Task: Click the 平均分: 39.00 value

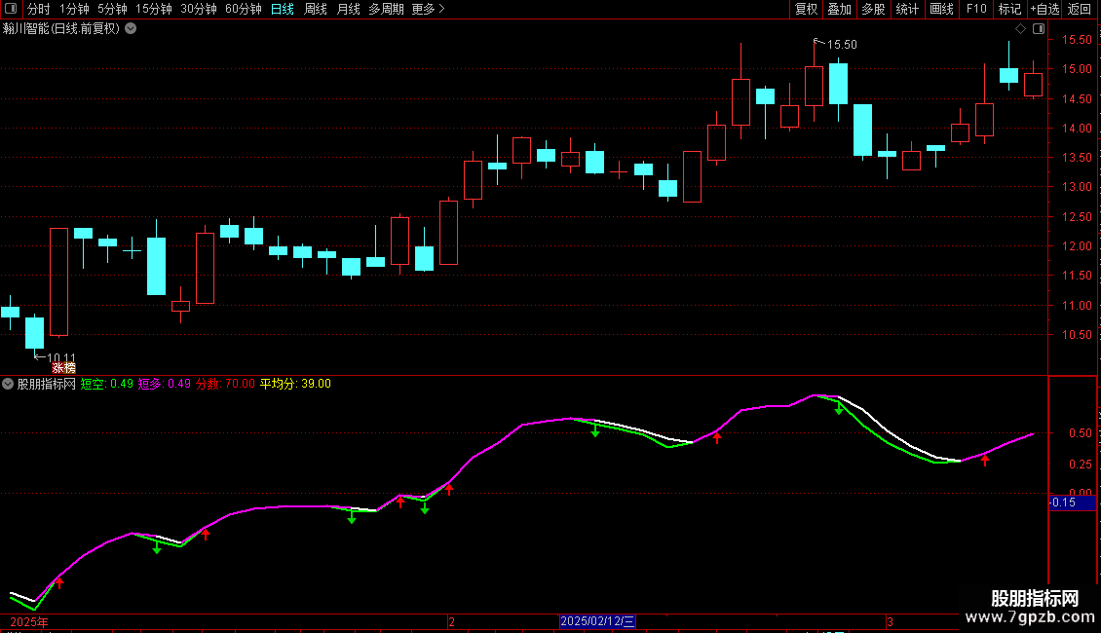Action: [x=295, y=384]
